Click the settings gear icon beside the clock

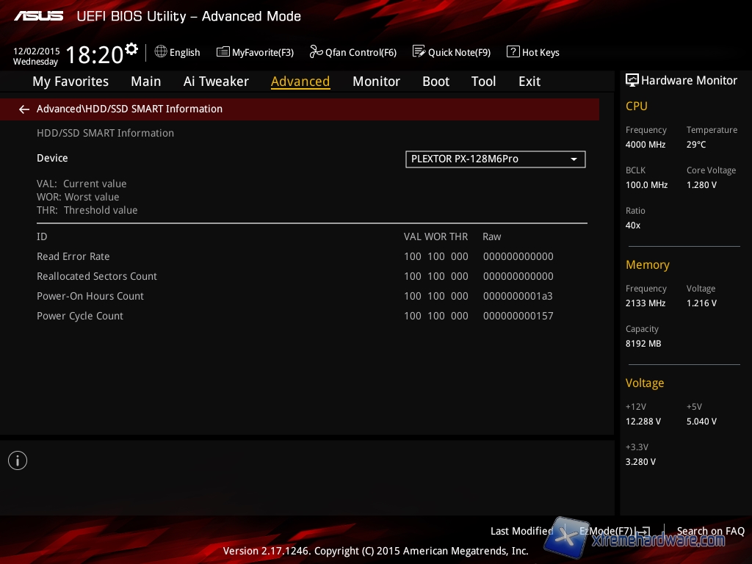pos(131,49)
